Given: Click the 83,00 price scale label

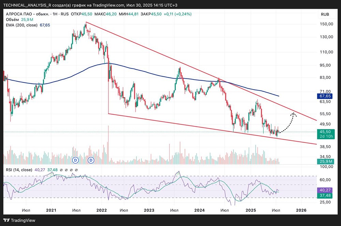Looking at the screenshot, I should tap(325, 78).
